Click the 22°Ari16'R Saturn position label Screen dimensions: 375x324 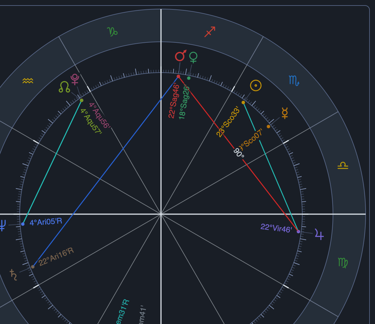click(57, 257)
